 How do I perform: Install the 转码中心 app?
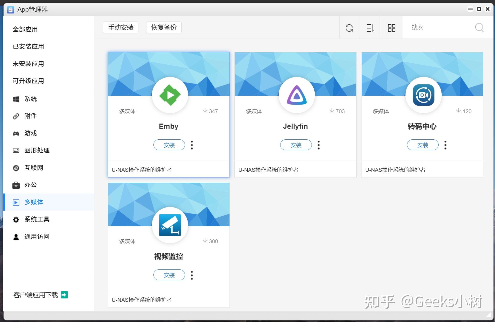pyautogui.click(x=423, y=145)
